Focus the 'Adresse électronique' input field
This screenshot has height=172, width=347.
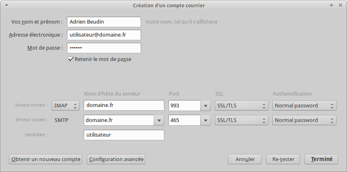pyautogui.click(x=104, y=35)
